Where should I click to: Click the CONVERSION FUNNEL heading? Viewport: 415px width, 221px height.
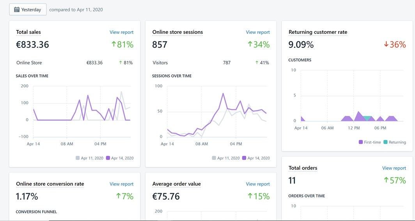coord(36,212)
